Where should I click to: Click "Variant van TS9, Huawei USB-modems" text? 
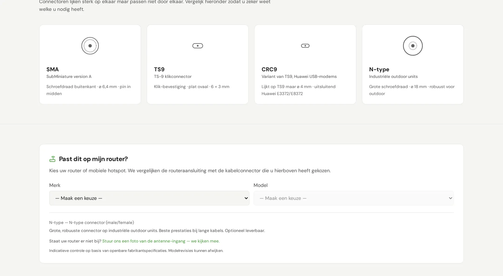tap(299, 76)
